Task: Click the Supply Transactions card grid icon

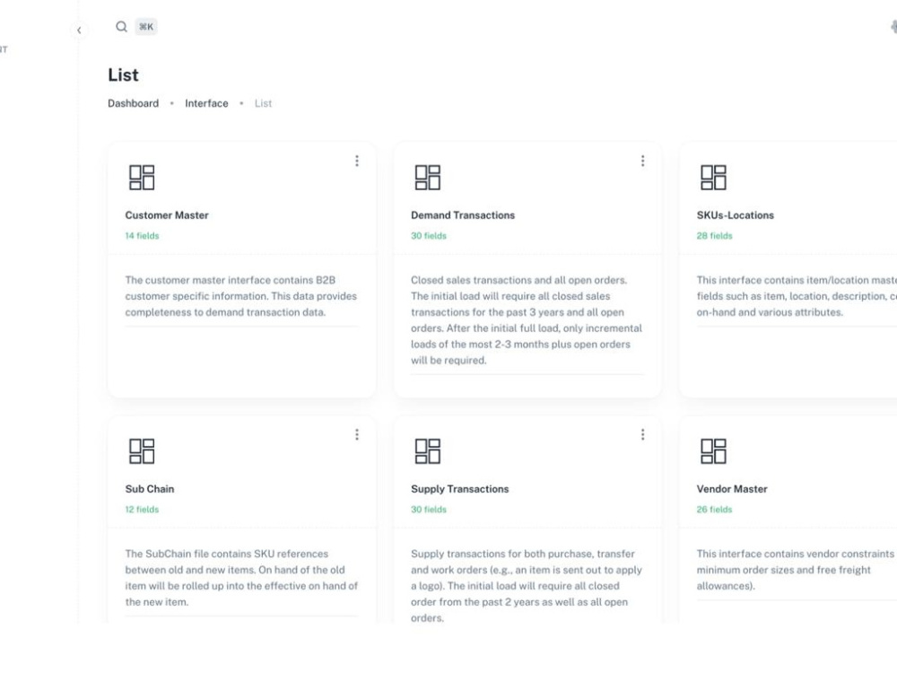Action: pos(429,450)
